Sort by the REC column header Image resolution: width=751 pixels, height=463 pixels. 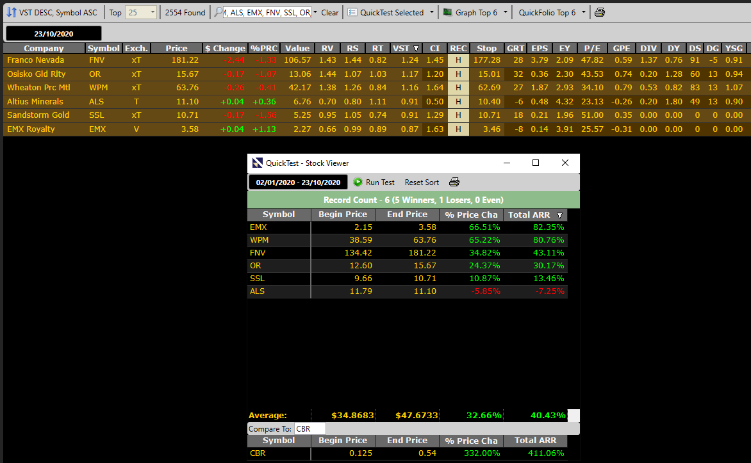(x=458, y=49)
